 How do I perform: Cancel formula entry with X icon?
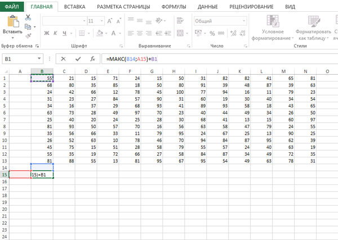pos(64,58)
